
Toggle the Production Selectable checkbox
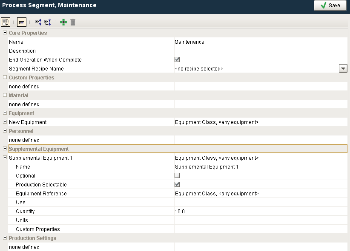[x=177, y=184]
